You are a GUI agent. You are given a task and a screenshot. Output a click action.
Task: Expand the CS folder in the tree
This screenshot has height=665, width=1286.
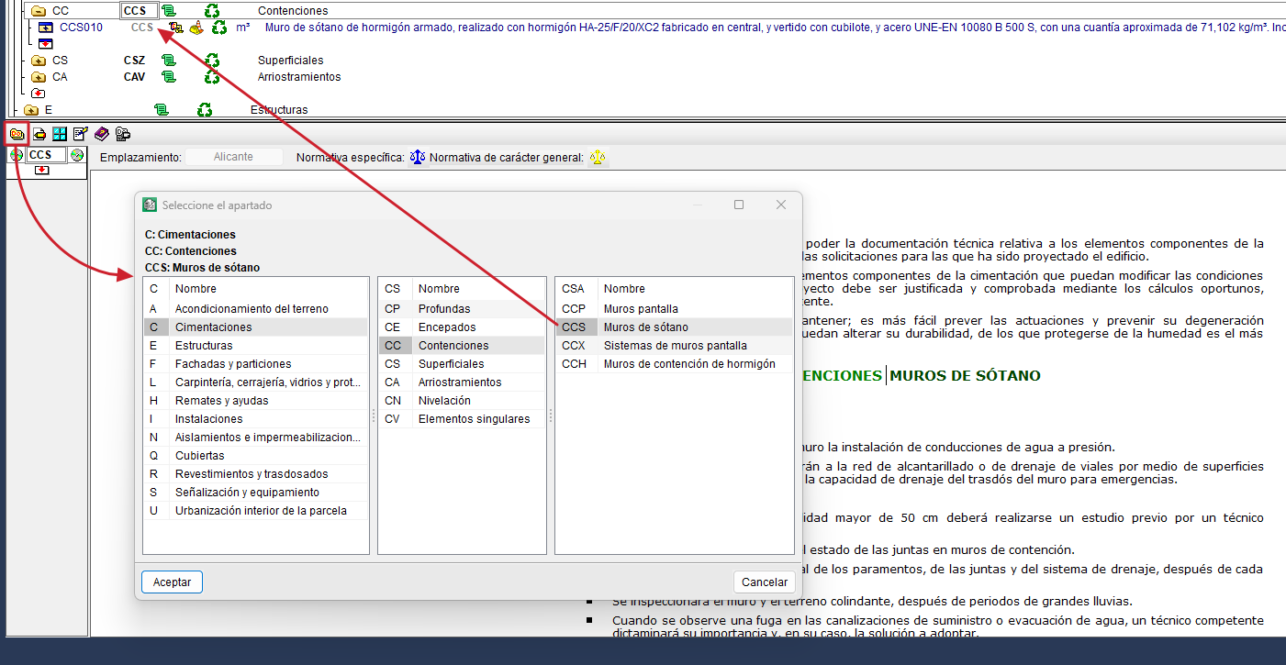coord(39,61)
